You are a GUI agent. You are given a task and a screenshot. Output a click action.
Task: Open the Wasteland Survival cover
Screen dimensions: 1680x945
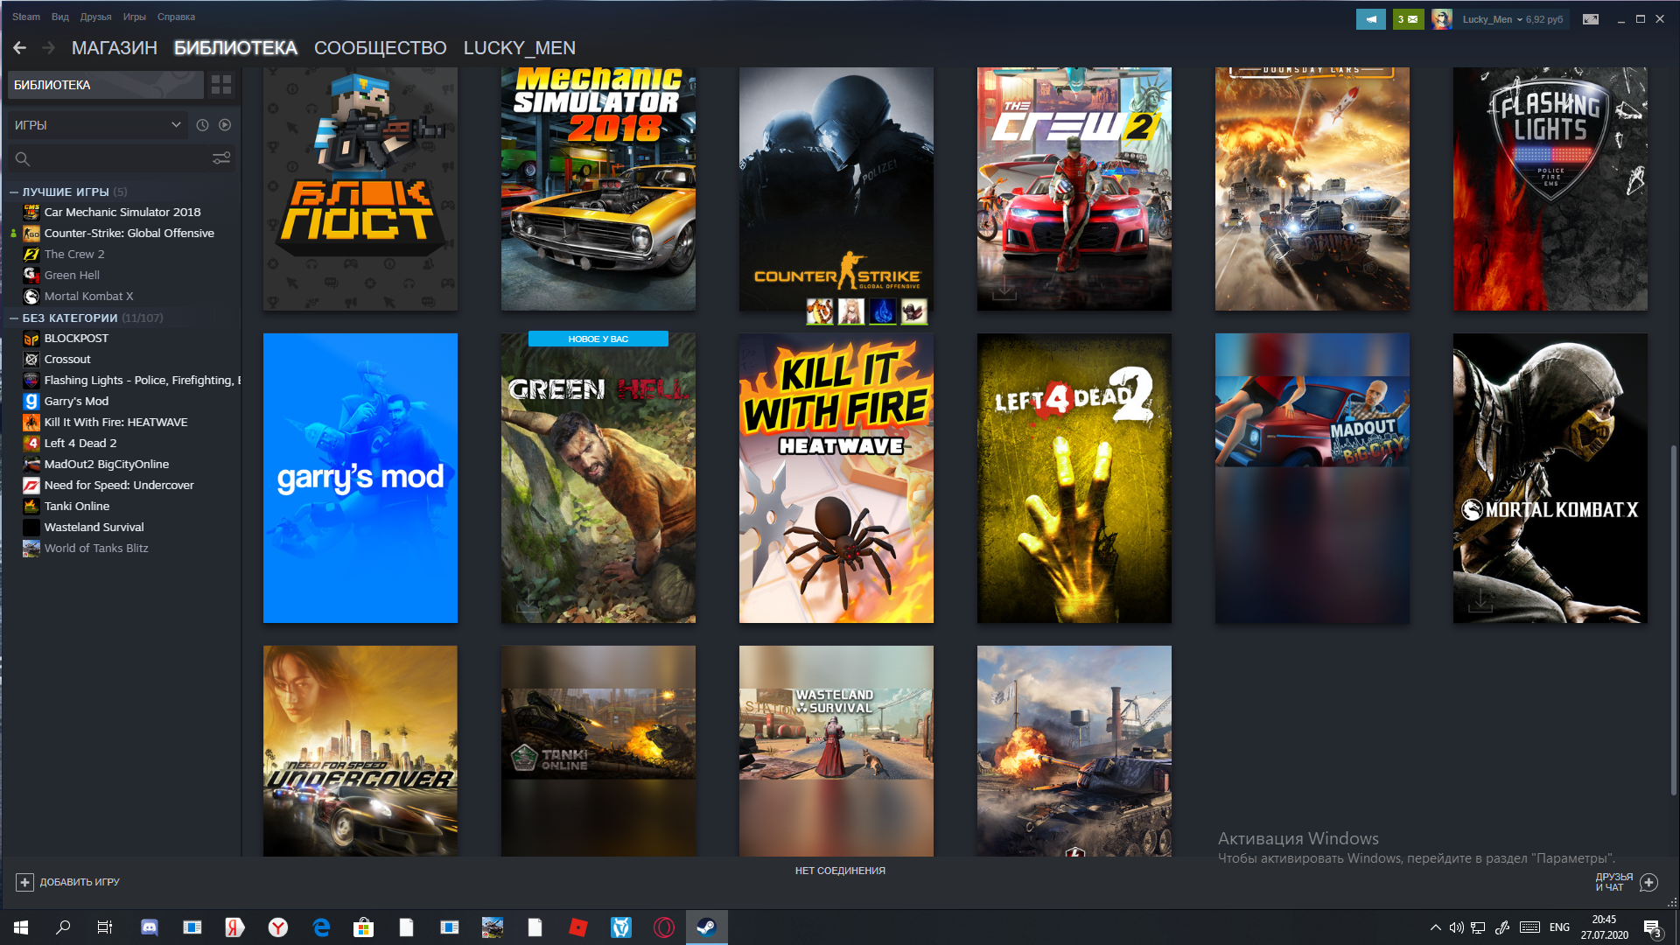point(836,751)
